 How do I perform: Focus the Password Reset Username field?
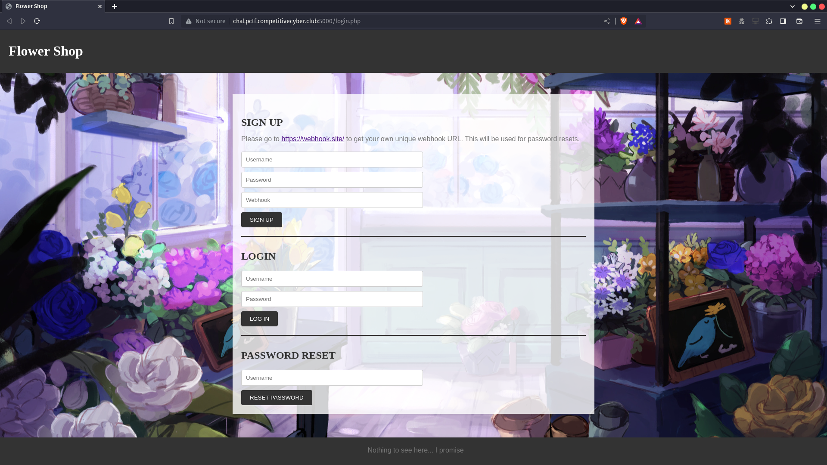pyautogui.click(x=332, y=378)
